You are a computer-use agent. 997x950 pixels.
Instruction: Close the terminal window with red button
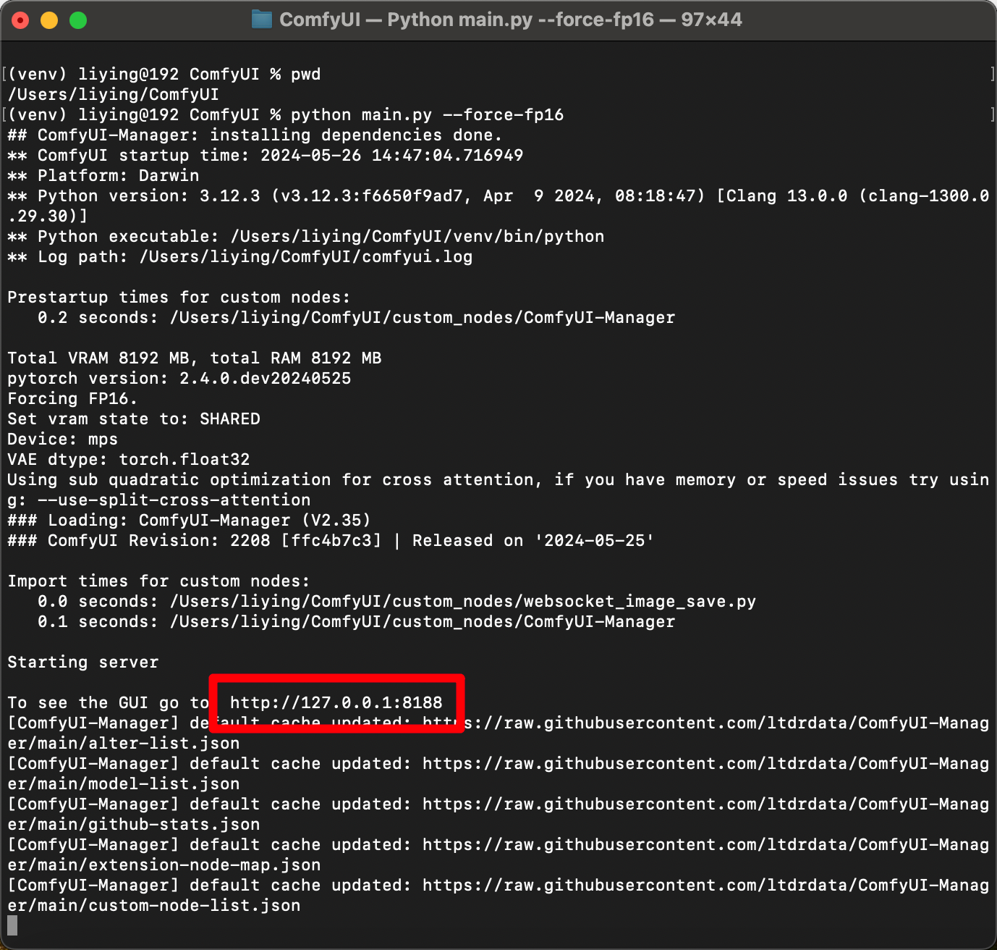(x=20, y=20)
